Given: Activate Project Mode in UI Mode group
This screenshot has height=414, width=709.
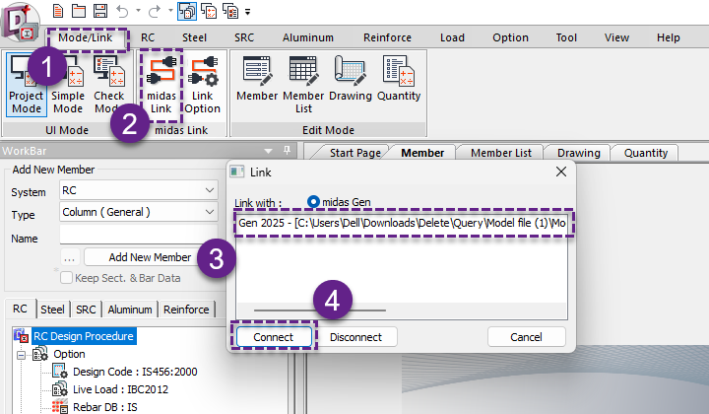Looking at the screenshot, I should pyautogui.click(x=27, y=85).
